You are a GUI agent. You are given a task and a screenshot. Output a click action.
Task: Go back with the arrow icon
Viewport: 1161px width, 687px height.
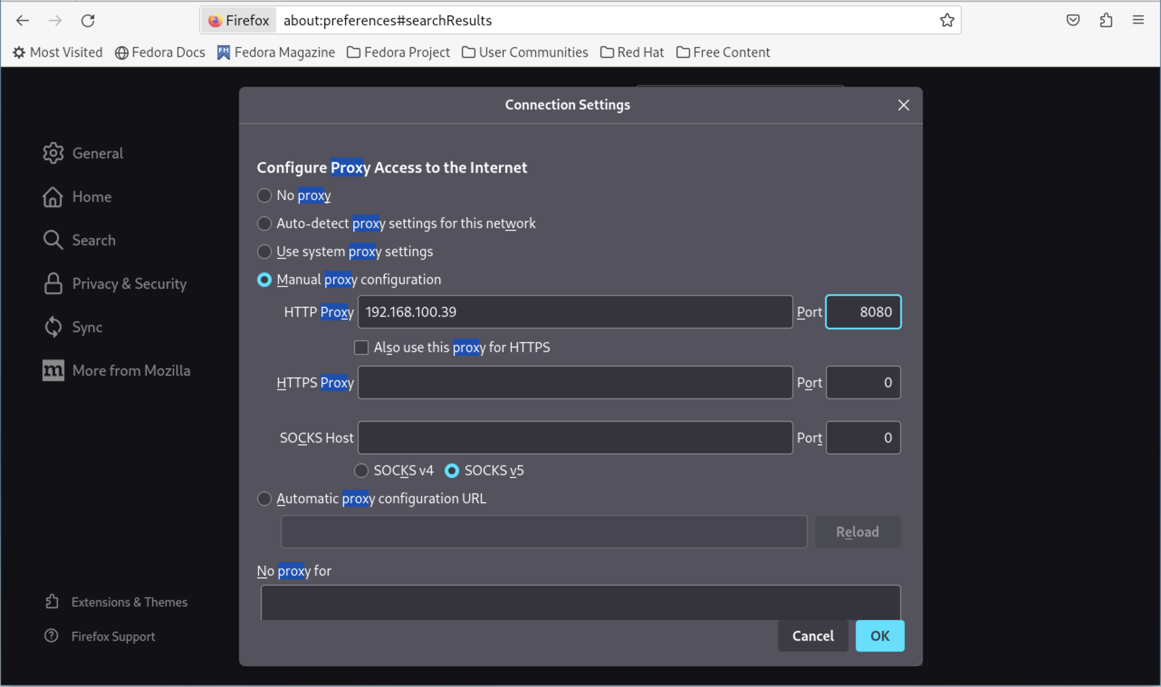pos(22,20)
